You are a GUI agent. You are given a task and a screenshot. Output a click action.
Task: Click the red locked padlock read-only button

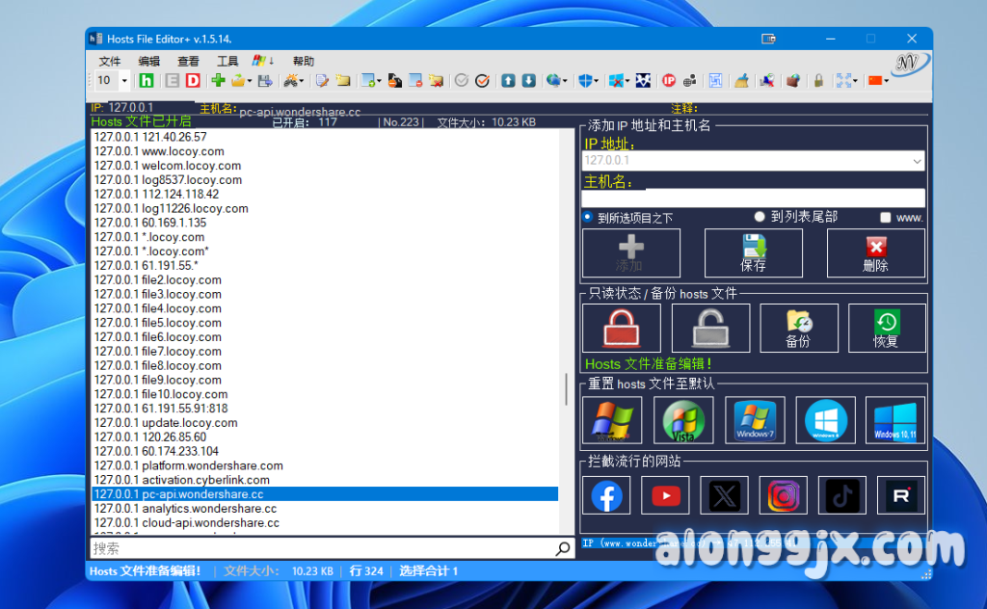click(621, 329)
